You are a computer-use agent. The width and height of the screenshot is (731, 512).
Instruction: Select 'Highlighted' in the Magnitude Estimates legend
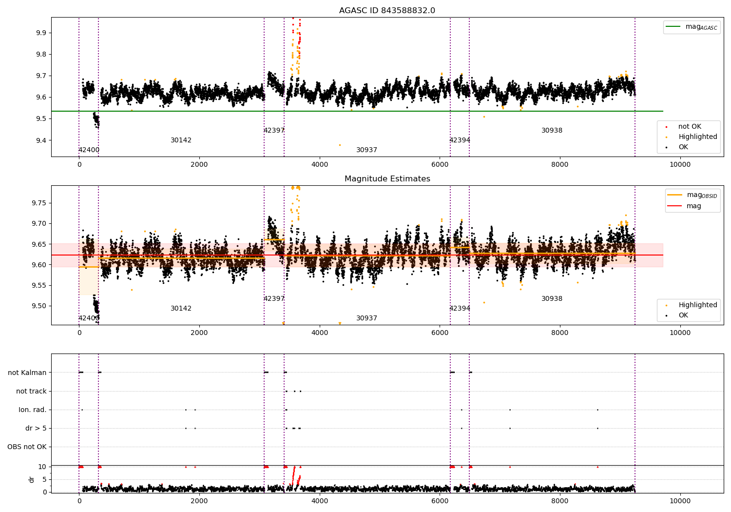[x=697, y=305]
